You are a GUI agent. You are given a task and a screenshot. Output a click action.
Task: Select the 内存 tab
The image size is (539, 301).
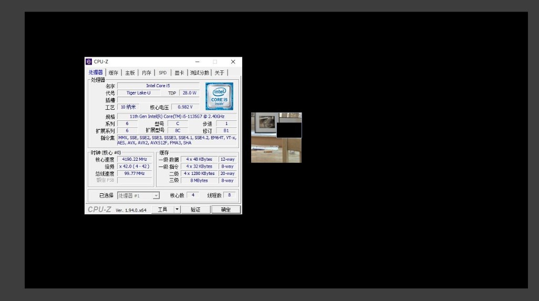147,73
